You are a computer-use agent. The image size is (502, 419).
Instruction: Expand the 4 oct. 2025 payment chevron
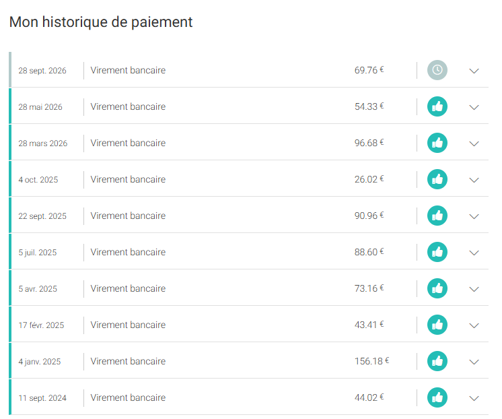click(x=474, y=180)
